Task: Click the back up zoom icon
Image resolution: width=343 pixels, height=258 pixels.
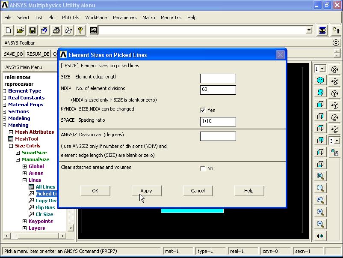Action: click(x=320, y=200)
